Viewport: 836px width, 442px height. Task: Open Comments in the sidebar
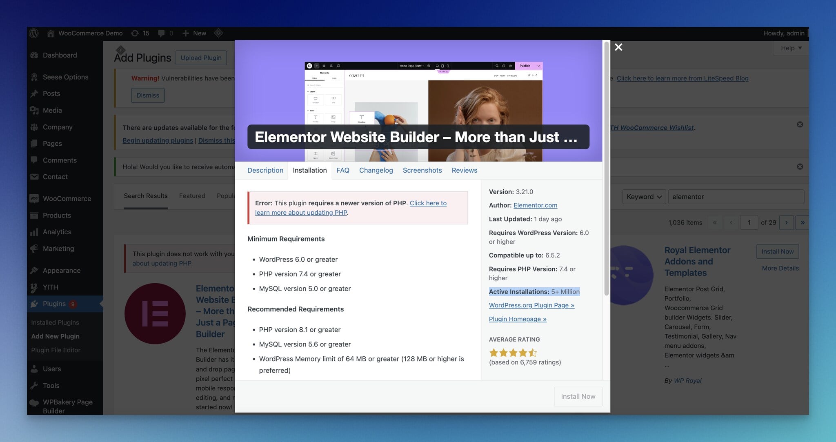point(60,160)
